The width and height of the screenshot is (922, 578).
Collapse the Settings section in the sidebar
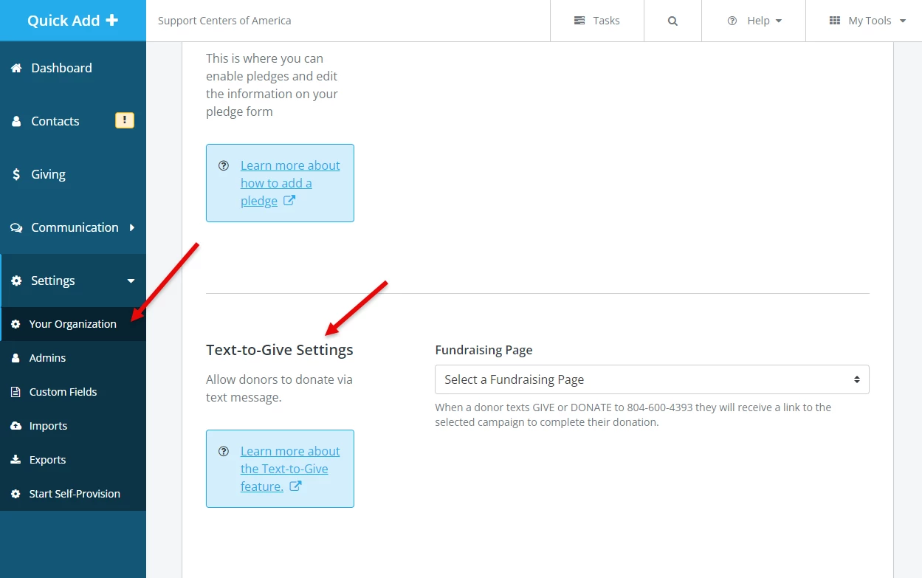tap(131, 281)
